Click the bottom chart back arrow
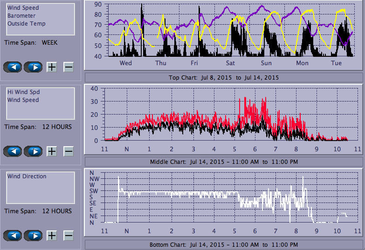Viewport: 365px width, 250px height. click(x=13, y=236)
